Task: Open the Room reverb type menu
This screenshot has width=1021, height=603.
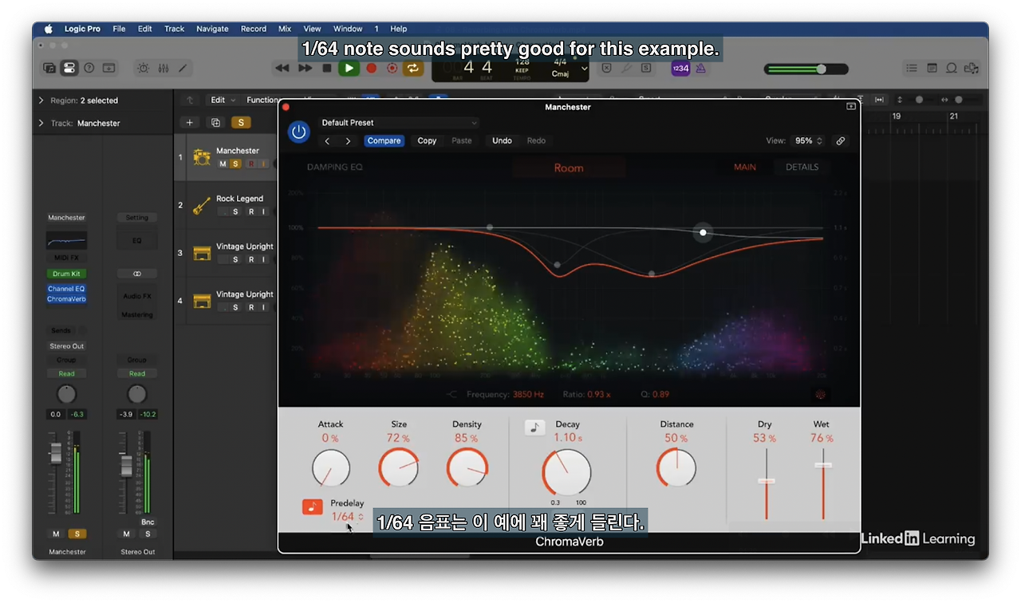Action: coord(569,167)
